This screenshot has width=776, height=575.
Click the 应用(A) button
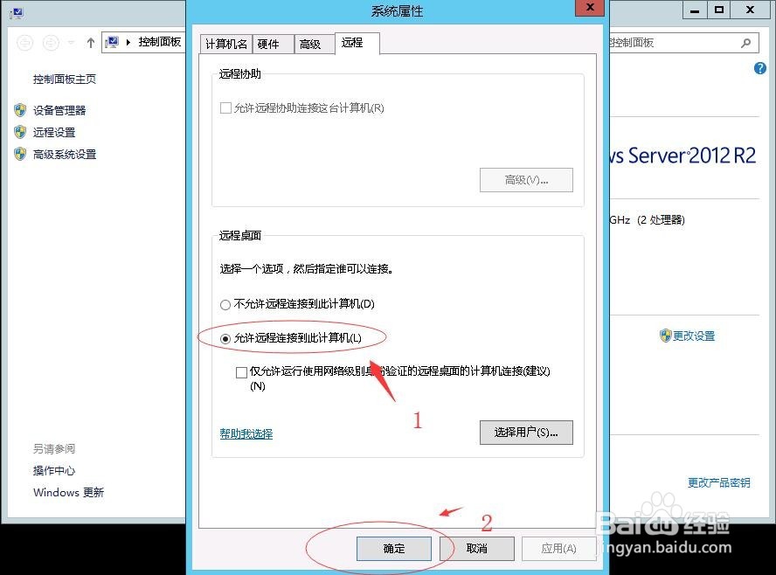pos(558,548)
